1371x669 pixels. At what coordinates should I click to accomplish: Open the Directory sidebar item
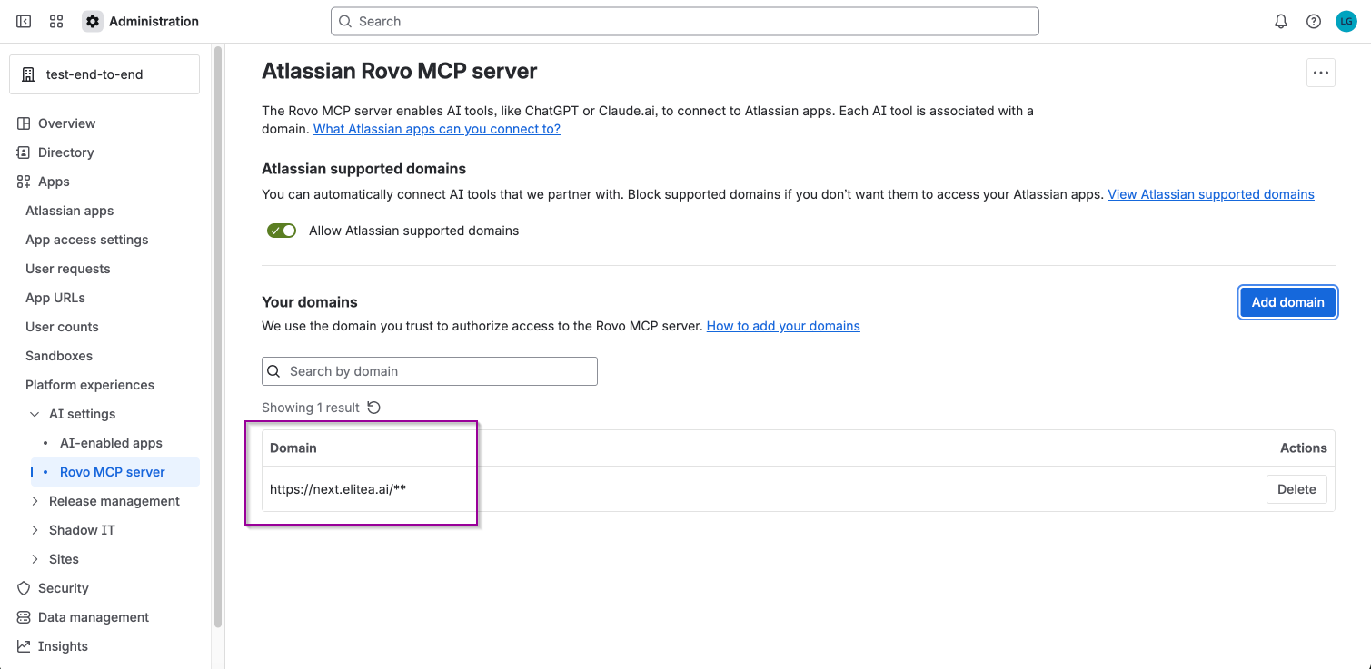coord(65,152)
